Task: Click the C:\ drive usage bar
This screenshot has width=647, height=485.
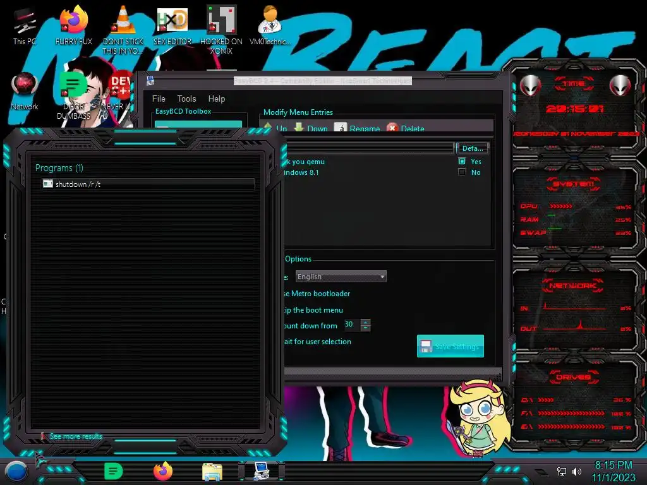Action: (x=545, y=400)
